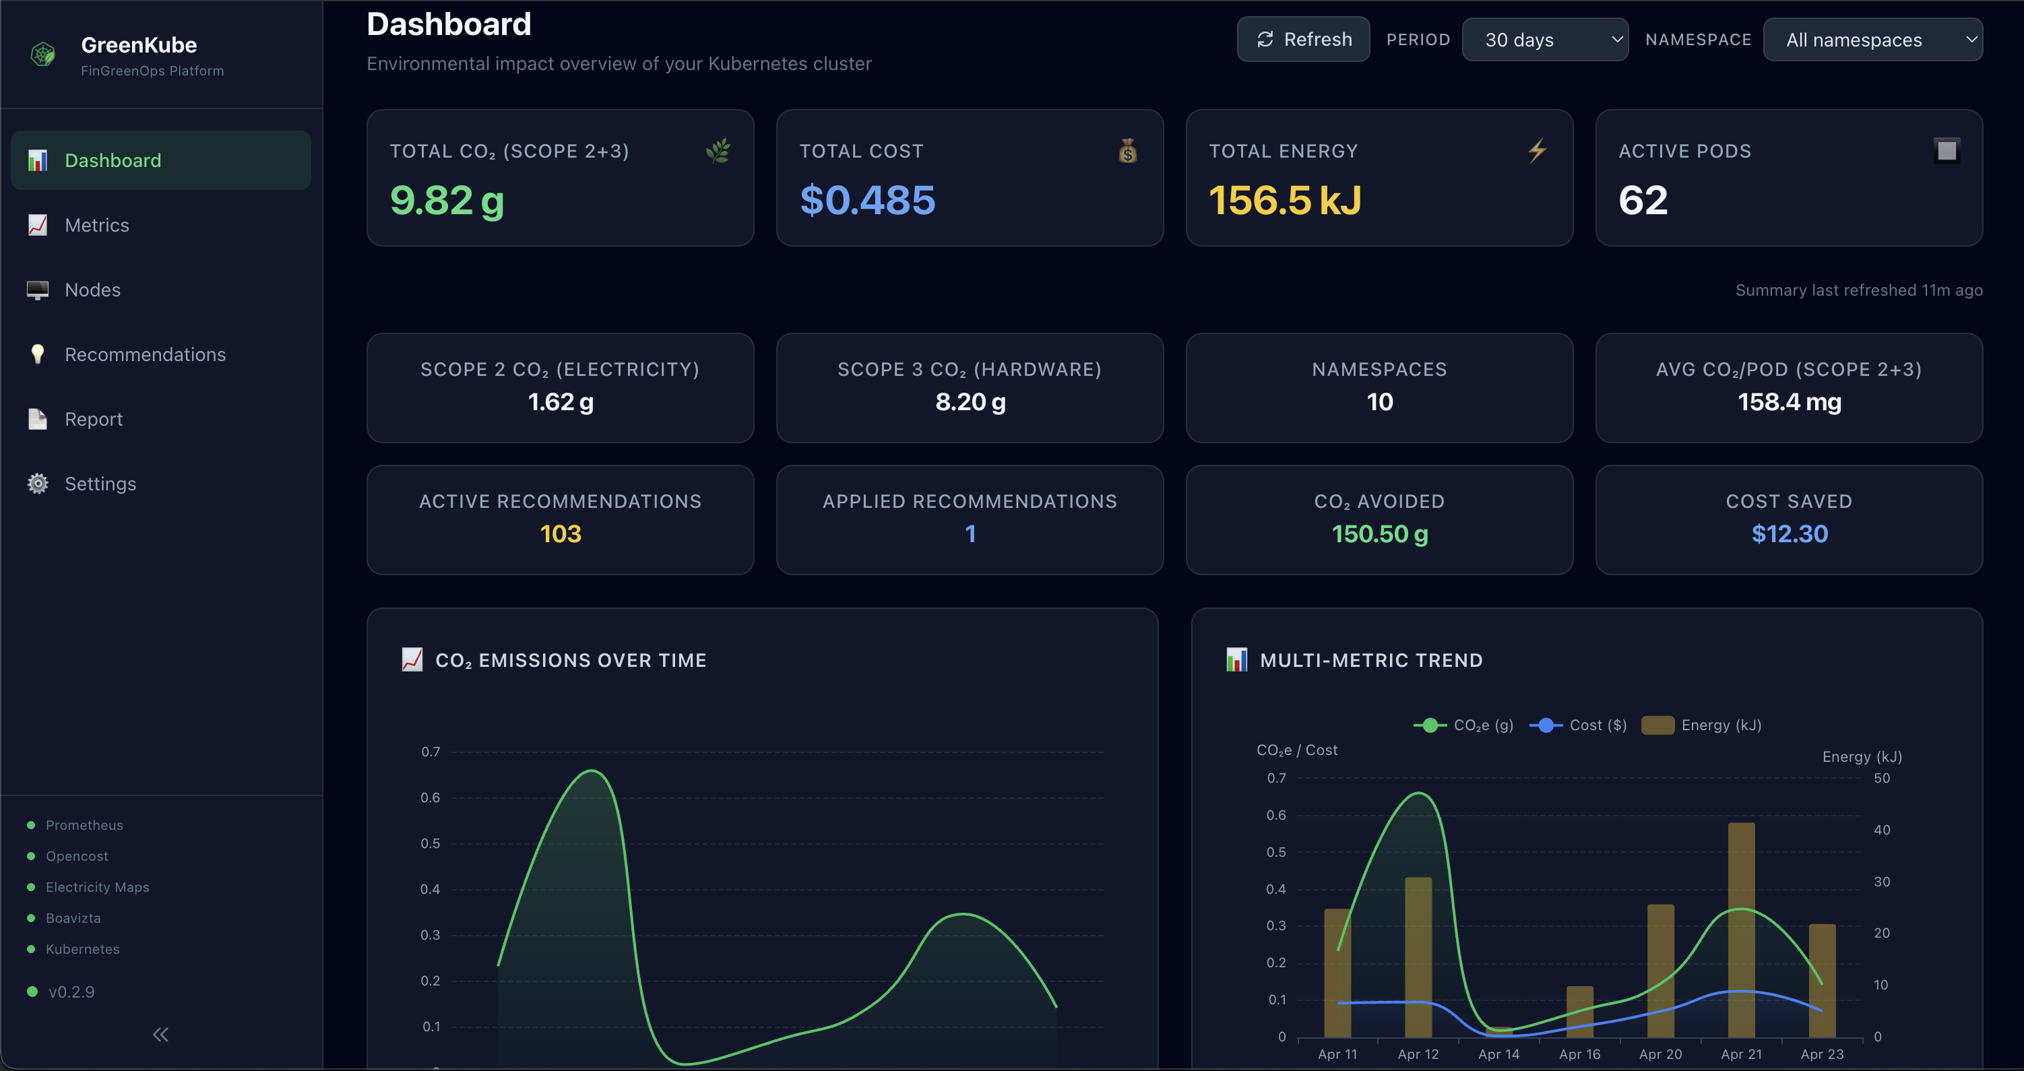The image size is (2024, 1071).
Task: Click the Prometheus status dot
Action: [32, 825]
